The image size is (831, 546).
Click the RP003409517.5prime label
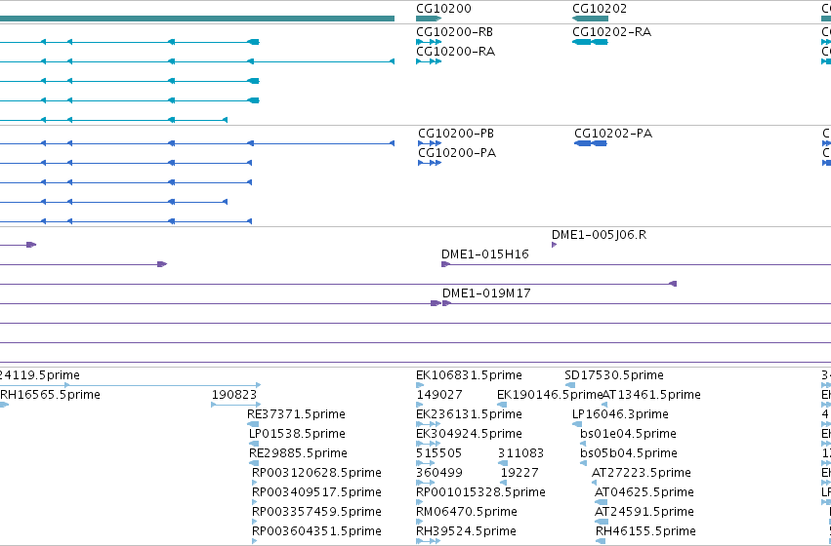(316, 492)
